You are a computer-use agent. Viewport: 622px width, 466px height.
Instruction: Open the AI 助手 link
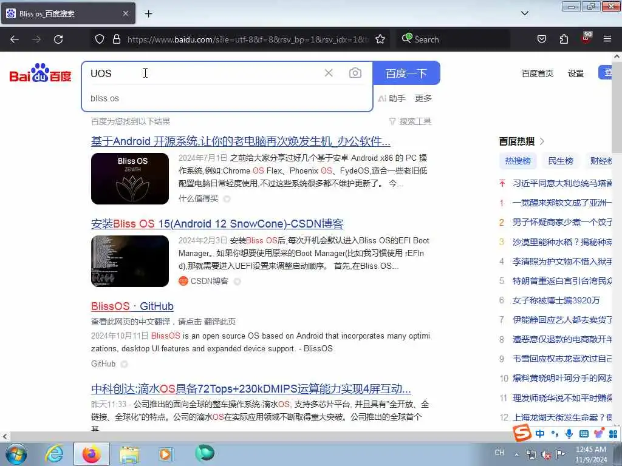click(392, 98)
